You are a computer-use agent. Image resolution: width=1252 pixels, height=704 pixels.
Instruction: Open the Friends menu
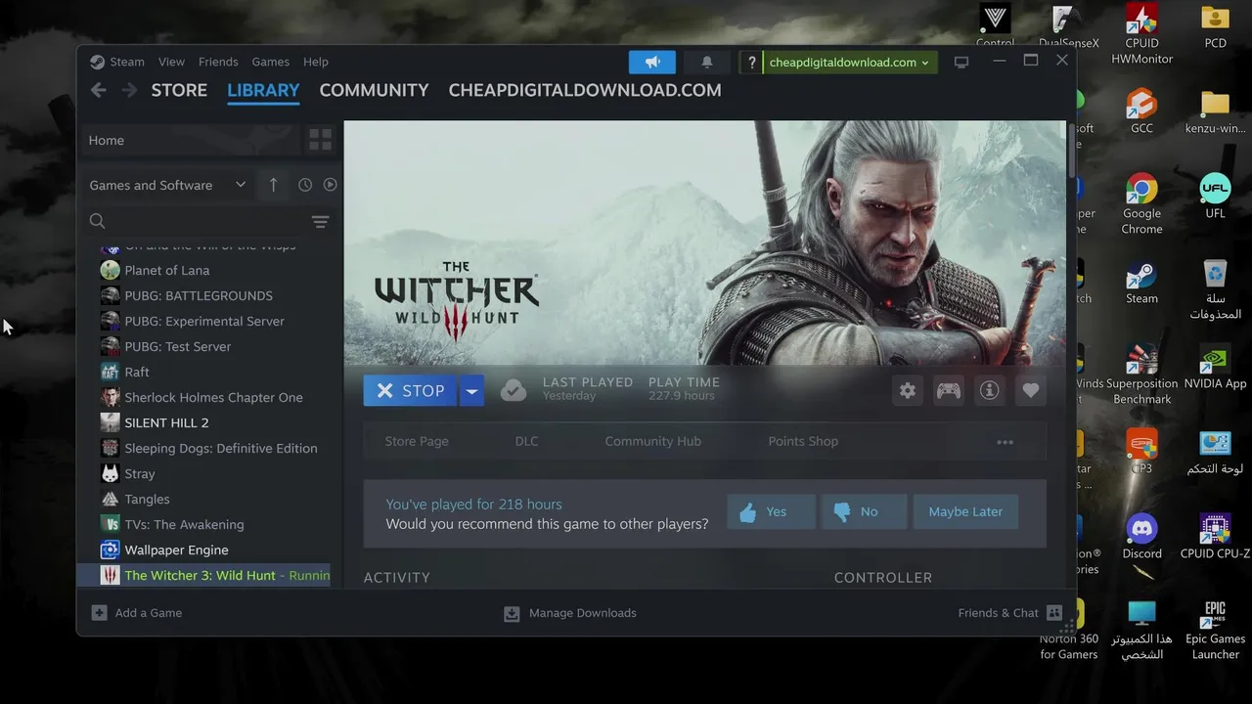click(x=218, y=62)
